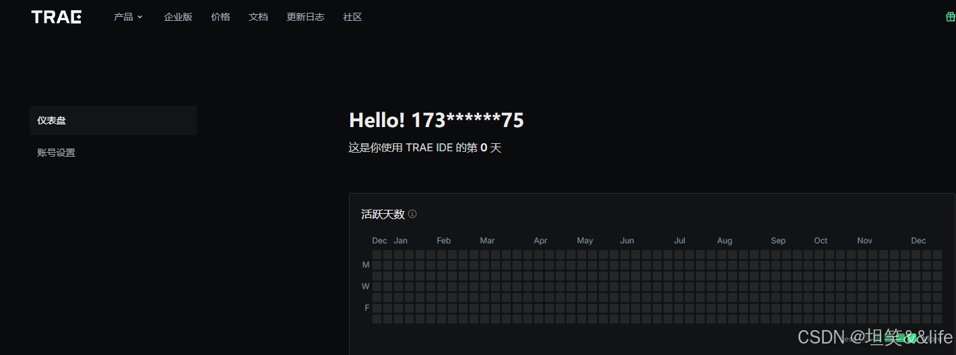Click the Jun month label
The image size is (956, 355).
pos(627,241)
